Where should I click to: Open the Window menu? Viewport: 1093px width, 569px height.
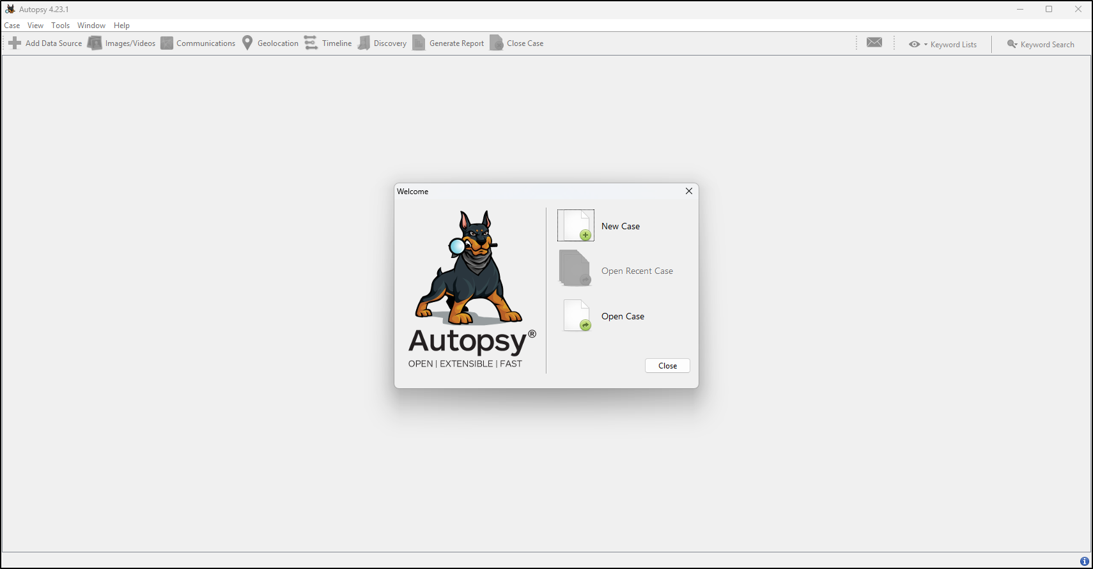click(91, 26)
